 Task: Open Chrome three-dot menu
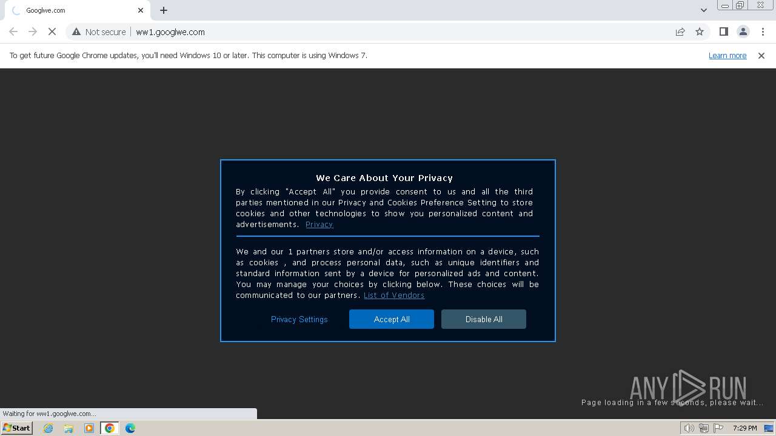point(763,31)
